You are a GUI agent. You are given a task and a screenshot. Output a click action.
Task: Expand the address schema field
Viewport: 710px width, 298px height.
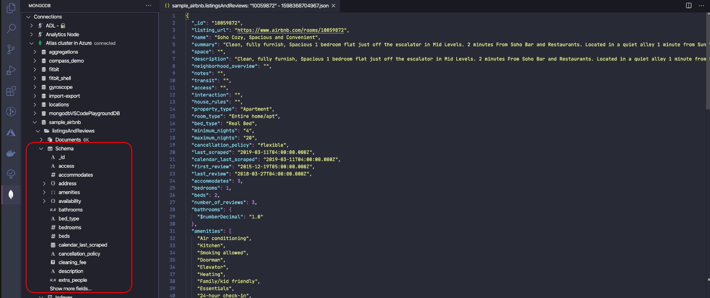[44, 183]
